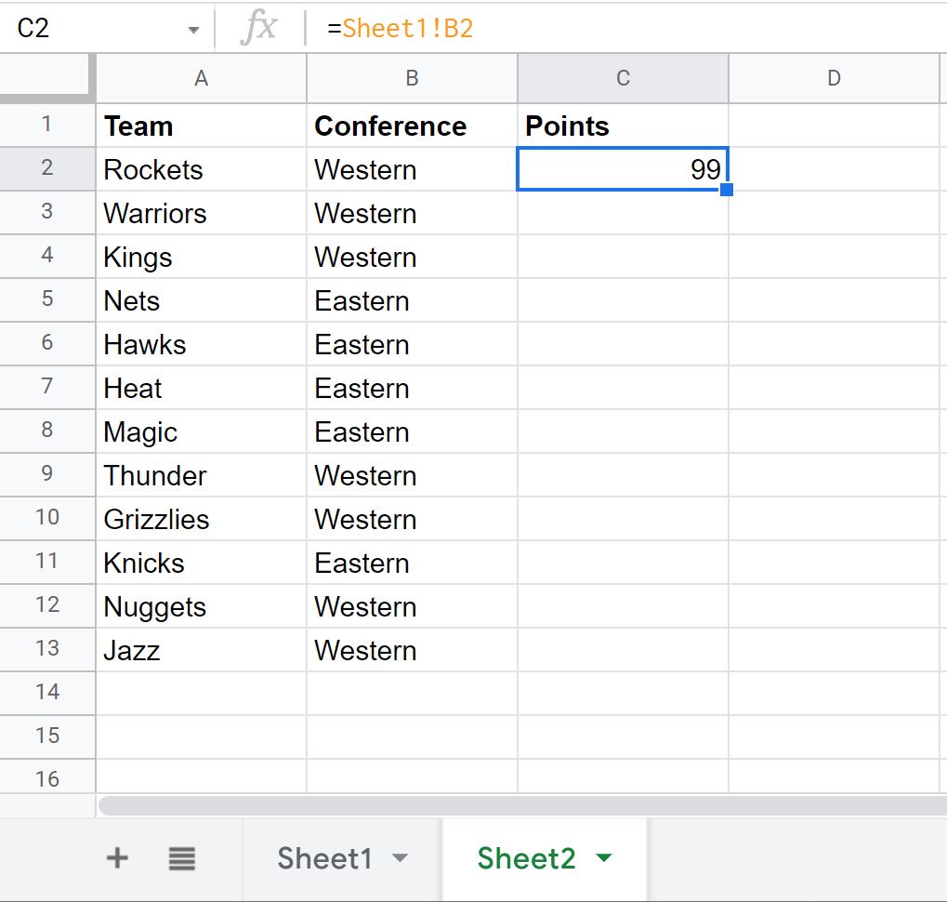Select column D header
This screenshot has width=947, height=902.
point(834,78)
